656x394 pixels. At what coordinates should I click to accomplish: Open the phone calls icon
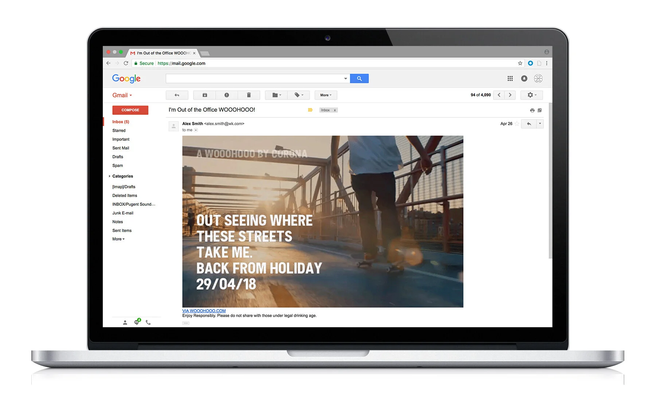click(x=148, y=322)
